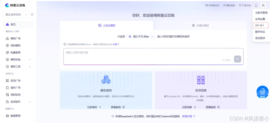
Task: Open the user account avatar icon
Action: pyautogui.click(x=263, y=5)
